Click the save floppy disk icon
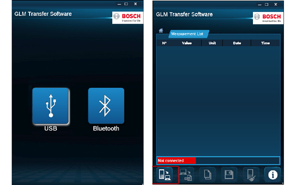The width and height of the screenshot is (296, 185). [x=229, y=175]
